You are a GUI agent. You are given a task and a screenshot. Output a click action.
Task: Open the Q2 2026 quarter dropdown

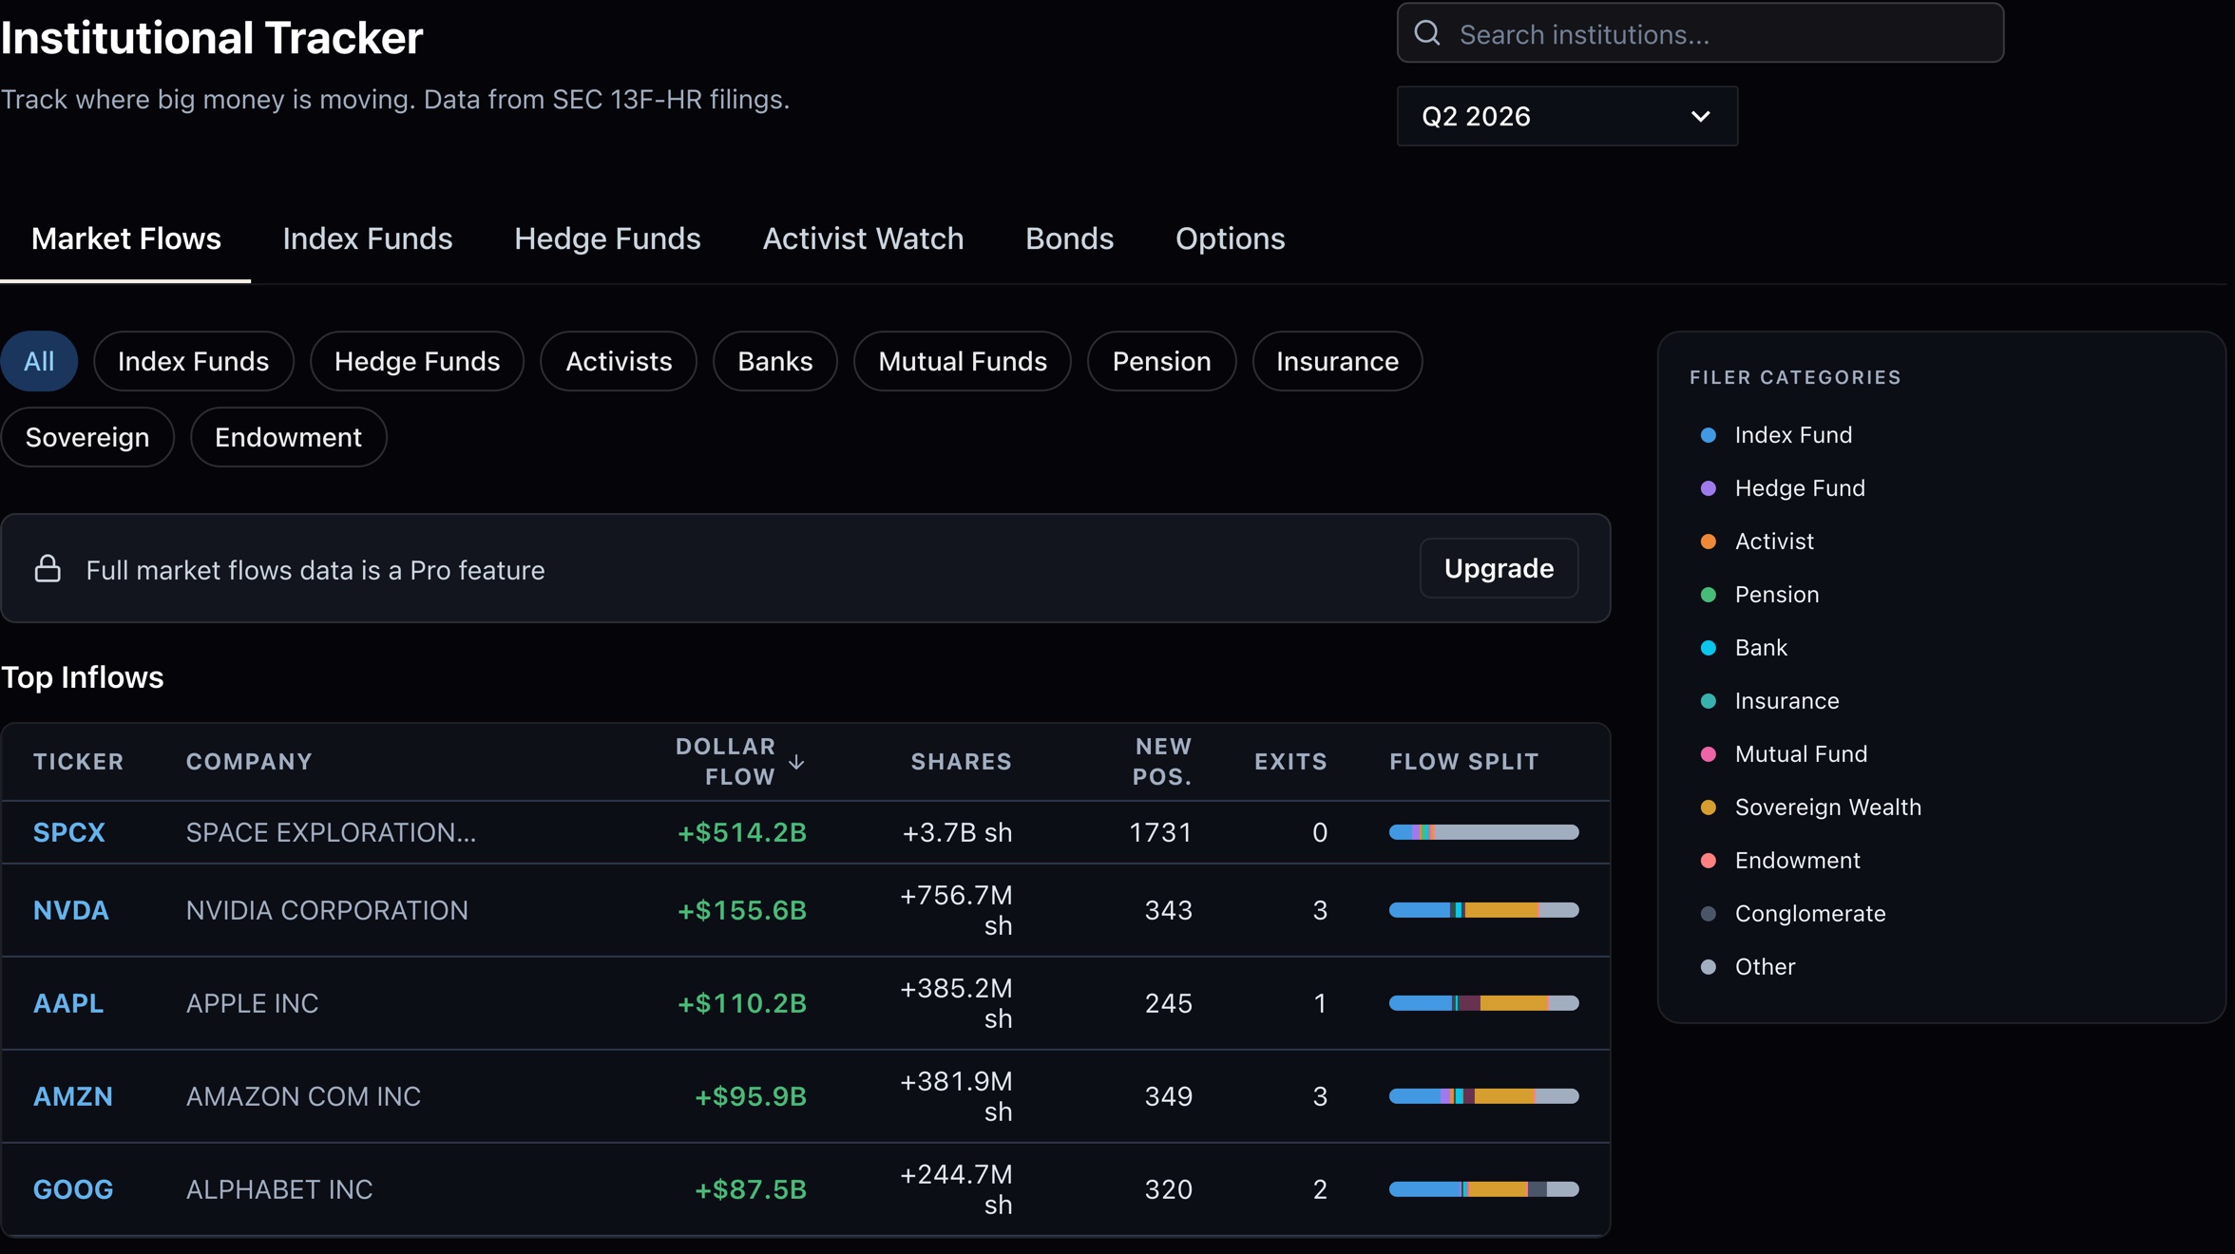(1567, 116)
